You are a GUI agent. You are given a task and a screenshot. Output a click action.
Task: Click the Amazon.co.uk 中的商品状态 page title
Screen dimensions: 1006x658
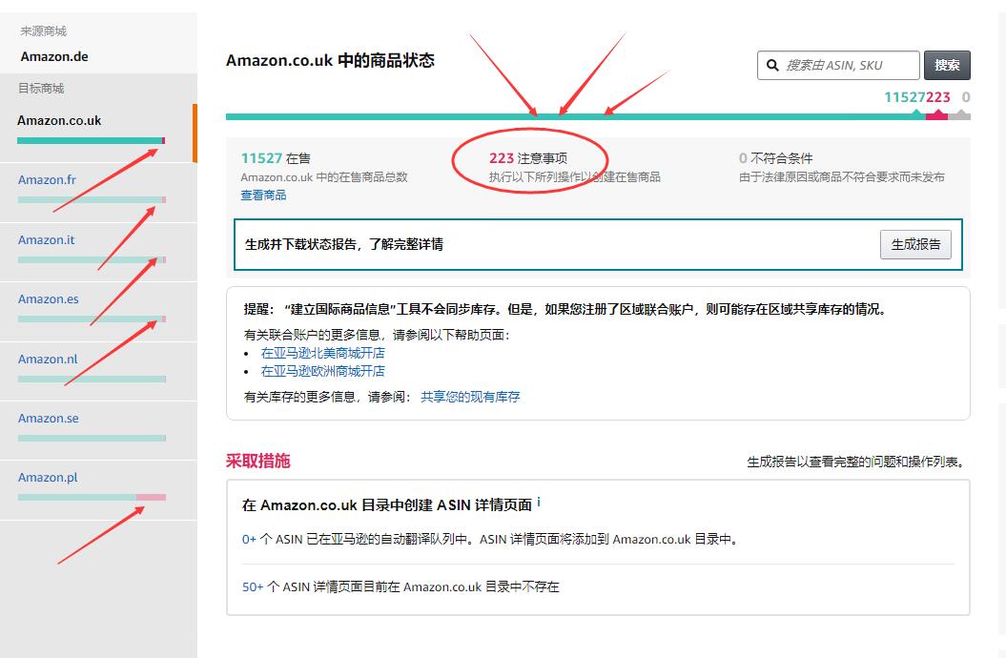click(x=331, y=61)
